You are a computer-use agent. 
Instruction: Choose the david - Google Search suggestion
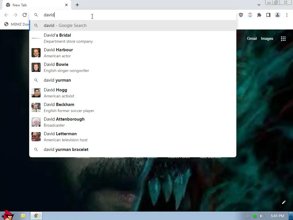[x=133, y=25]
